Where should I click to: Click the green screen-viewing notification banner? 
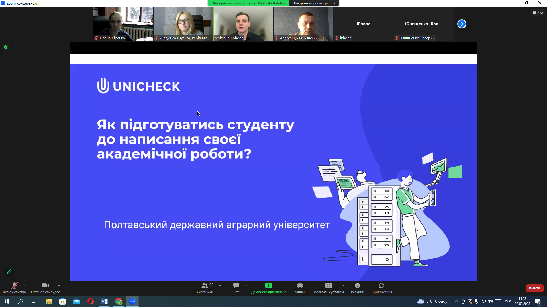pyautogui.click(x=248, y=3)
